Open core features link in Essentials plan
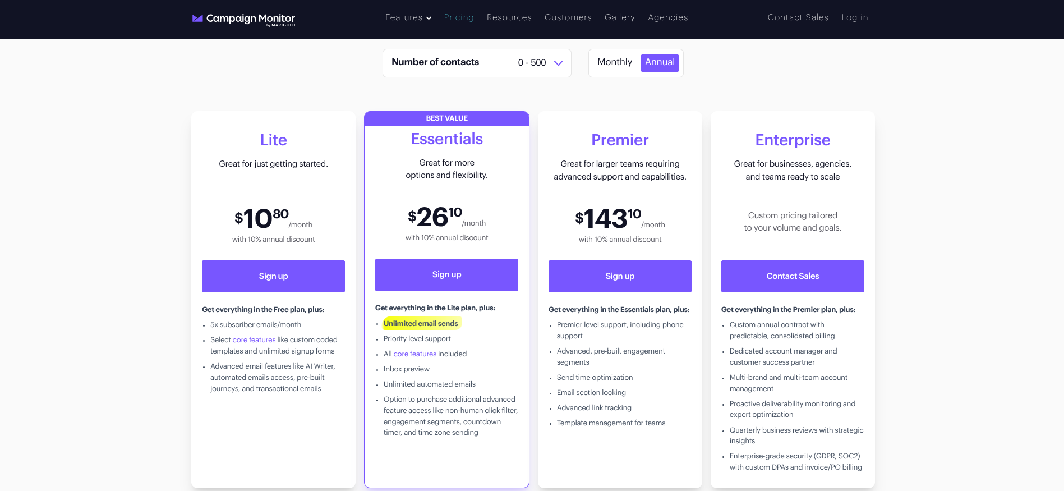This screenshot has height=491, width=1064. tap(414, 354)
